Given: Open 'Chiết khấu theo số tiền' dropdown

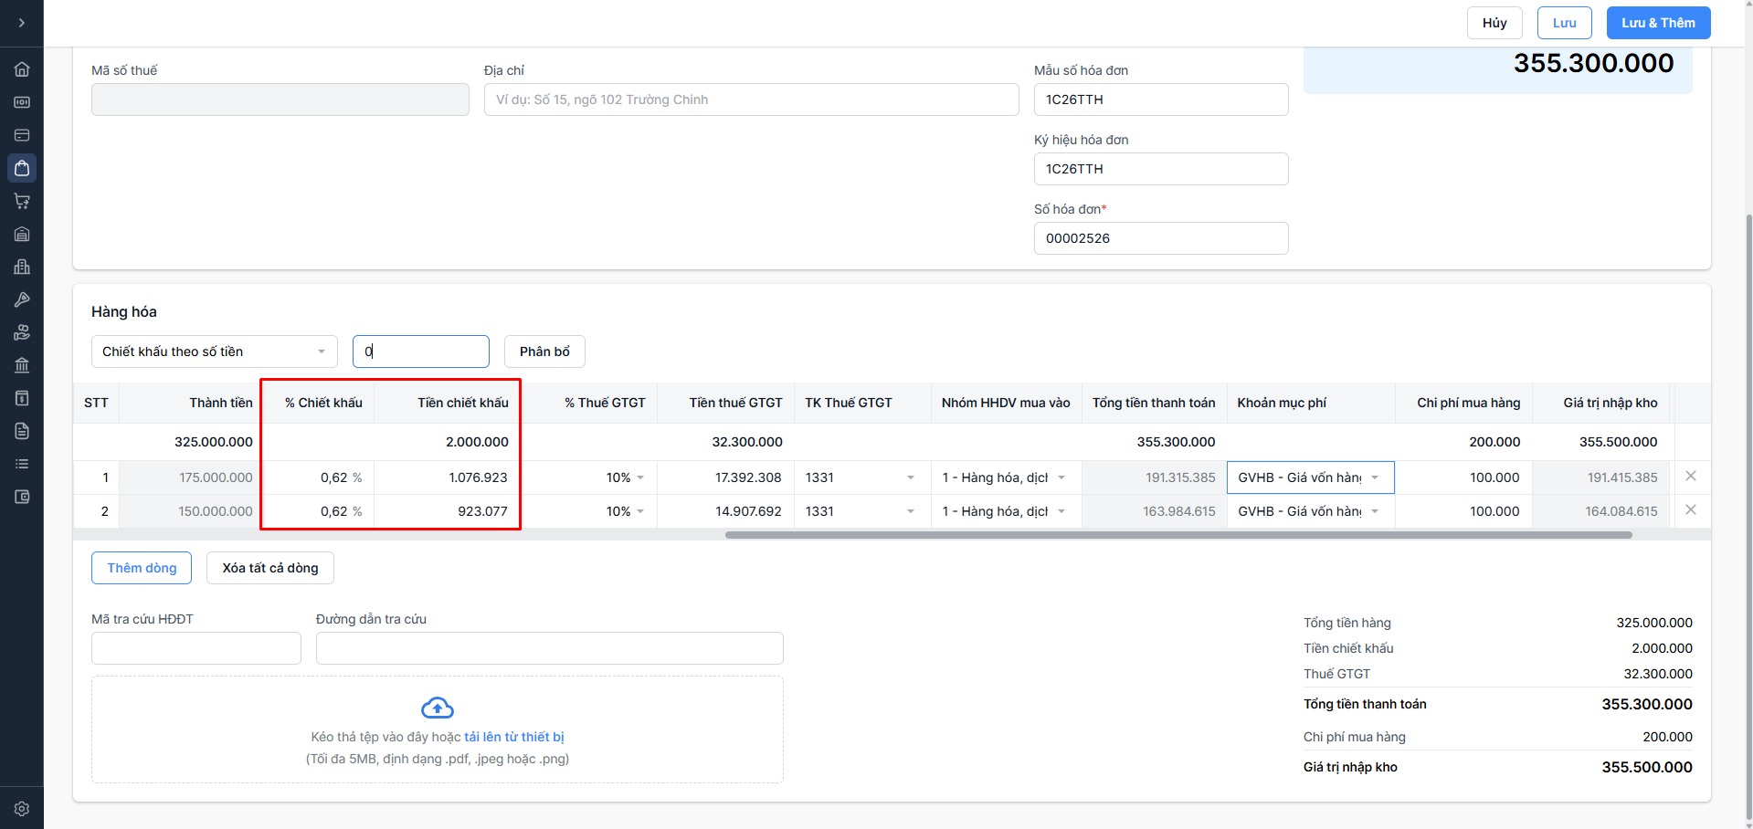Looking at the screenshot, I should click(214, 352).
